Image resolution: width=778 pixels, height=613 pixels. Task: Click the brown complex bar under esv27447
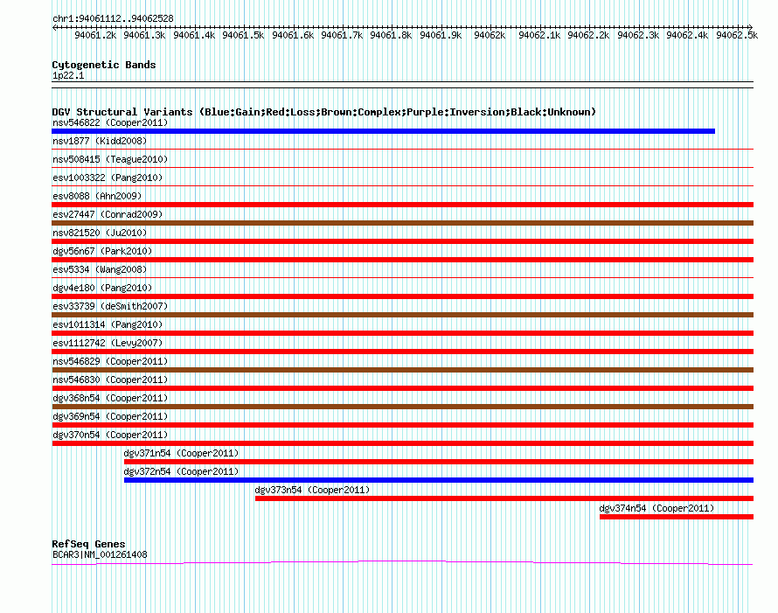(402, 223)
